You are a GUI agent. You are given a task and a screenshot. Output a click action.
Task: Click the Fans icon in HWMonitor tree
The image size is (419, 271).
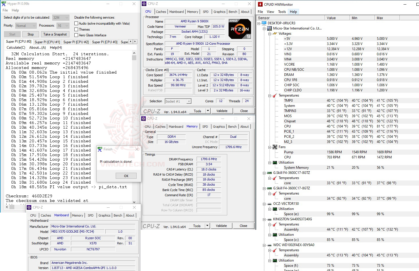pyautogui.click(x=275, y=147)
